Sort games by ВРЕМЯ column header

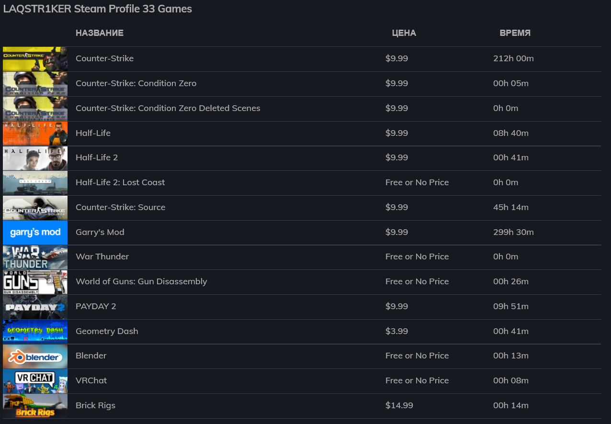[515, 33]
